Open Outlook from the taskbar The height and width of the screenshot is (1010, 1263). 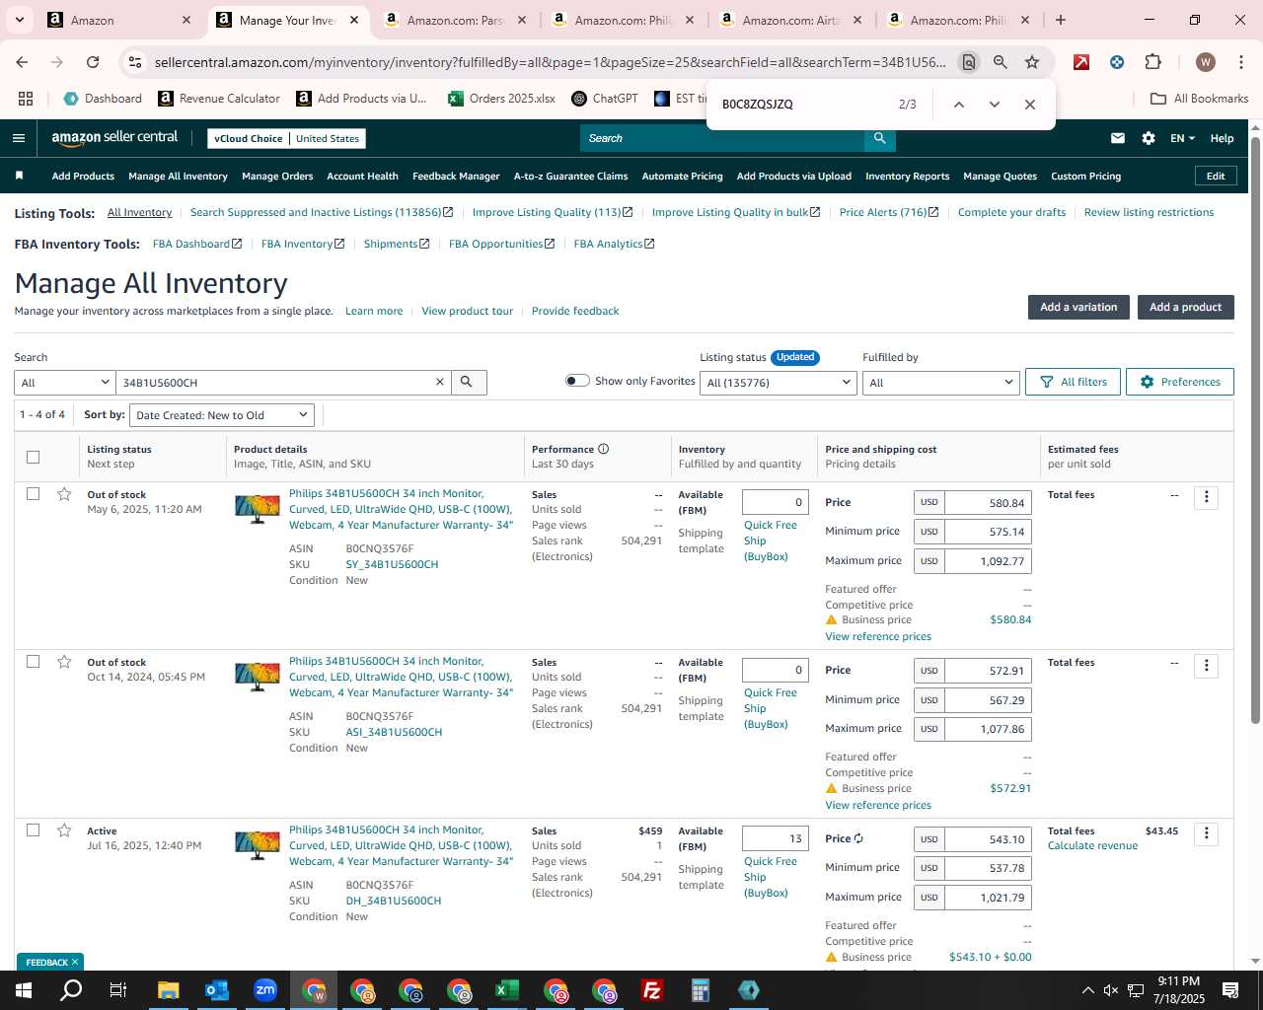pyautogui.click(x=217, y=990)
